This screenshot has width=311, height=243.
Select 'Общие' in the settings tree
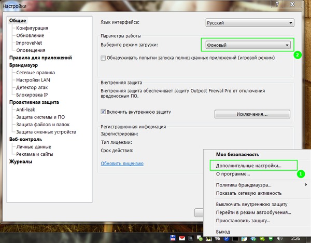coord(18,21)
